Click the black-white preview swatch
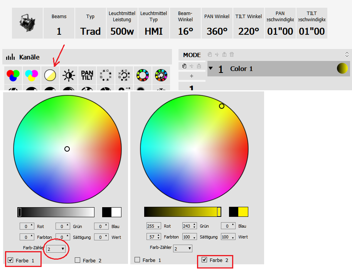The image size is (352, 272). click(x=112, y=212)
